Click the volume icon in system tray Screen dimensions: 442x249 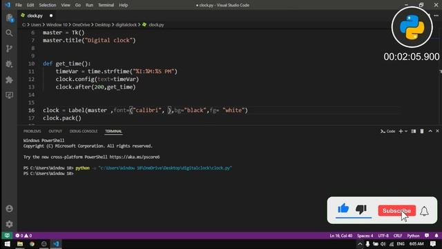coord(383,244)
